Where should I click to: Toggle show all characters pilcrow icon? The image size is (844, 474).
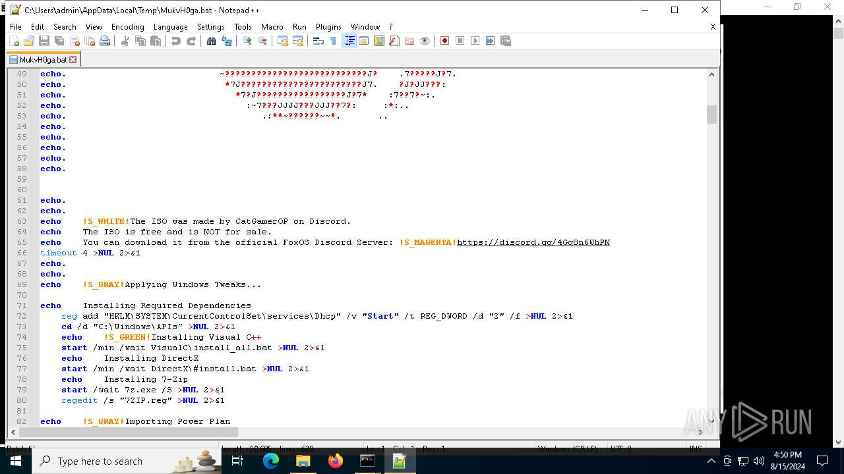[x=334, y=41]
